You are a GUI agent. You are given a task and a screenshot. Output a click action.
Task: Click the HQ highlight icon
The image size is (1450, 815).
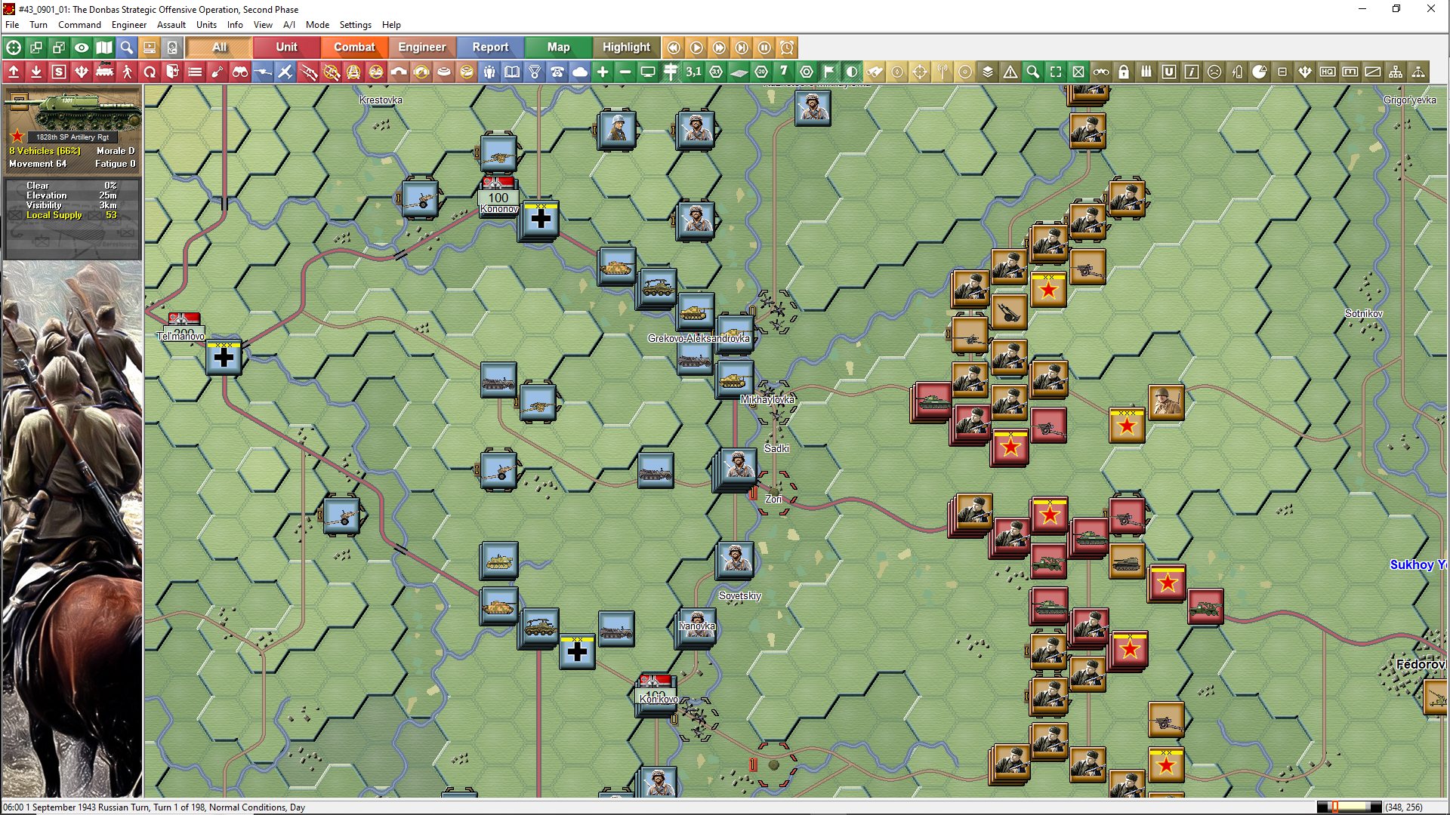coord(1328,72)
